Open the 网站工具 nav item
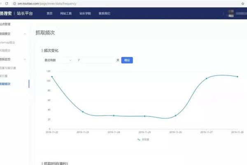The height and width of the screenshot is (165, 247). coord(66,14)
